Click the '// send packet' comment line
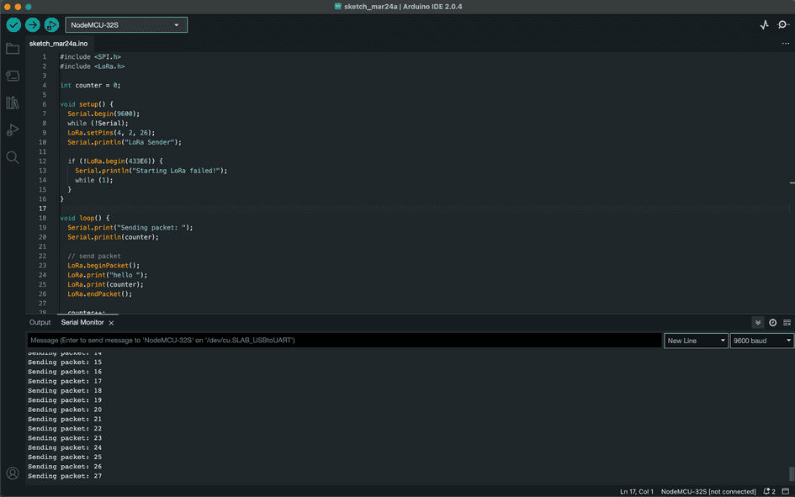795x497 pixels. 93,256
